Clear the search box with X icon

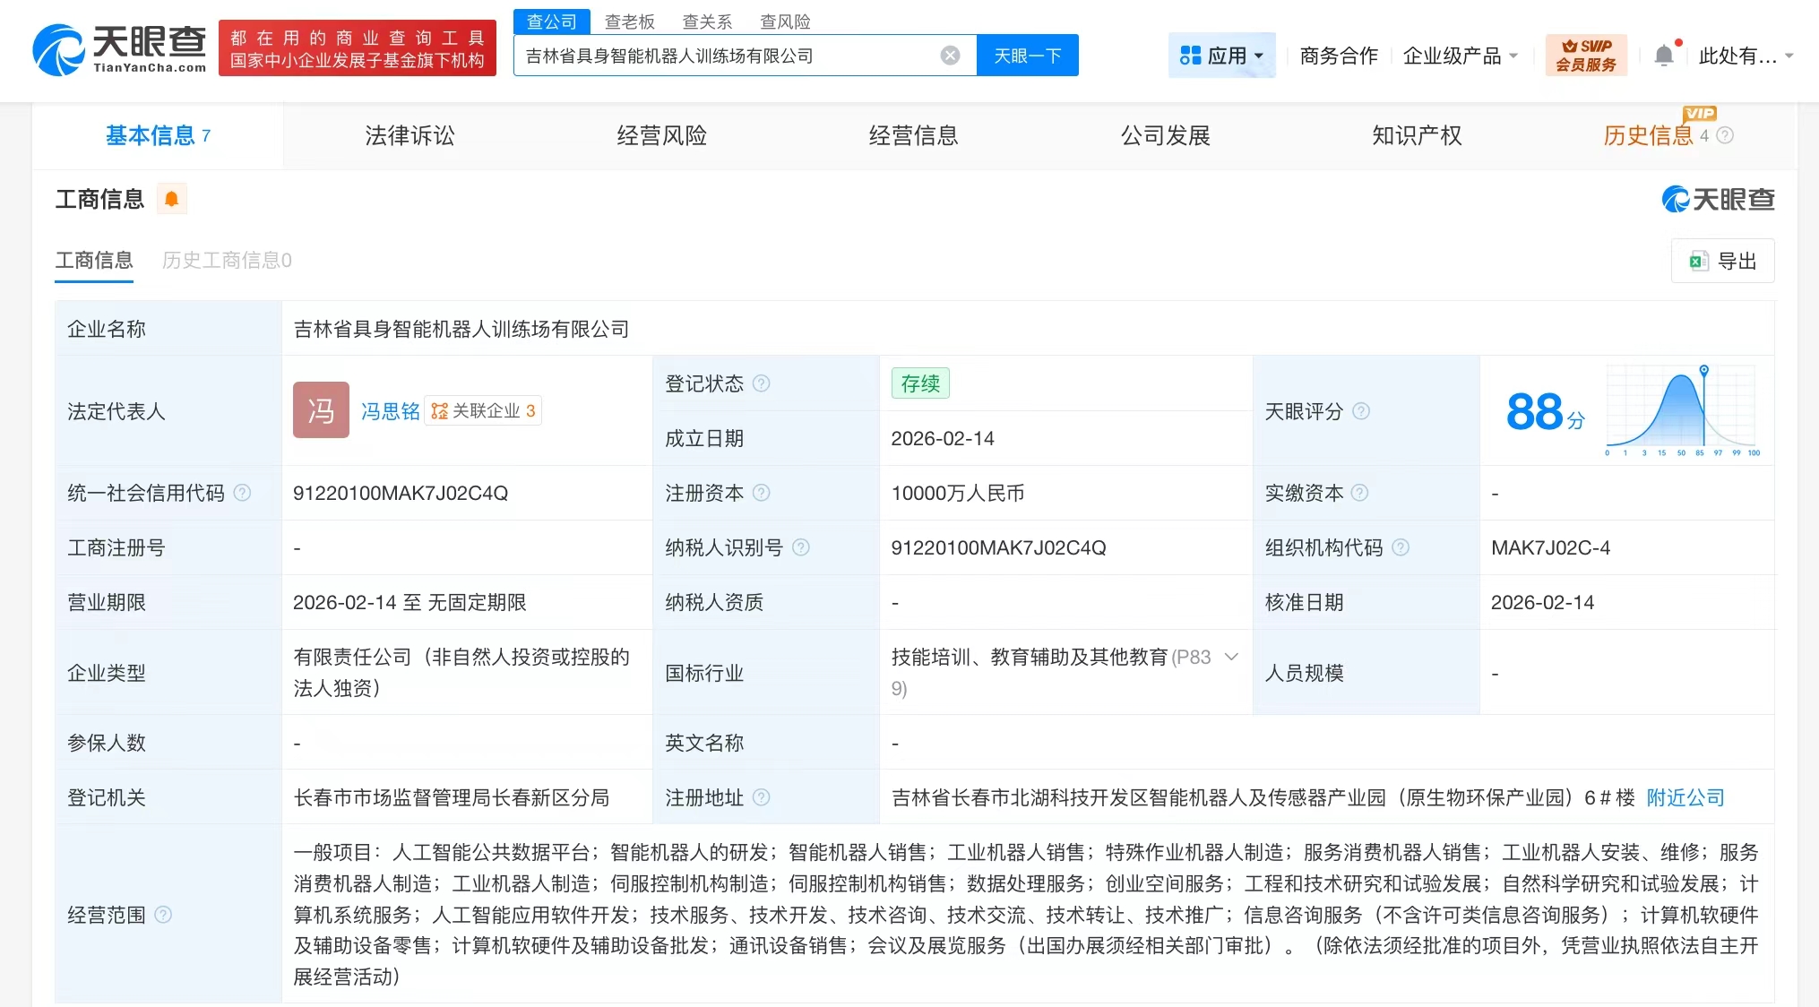[950, 56]
